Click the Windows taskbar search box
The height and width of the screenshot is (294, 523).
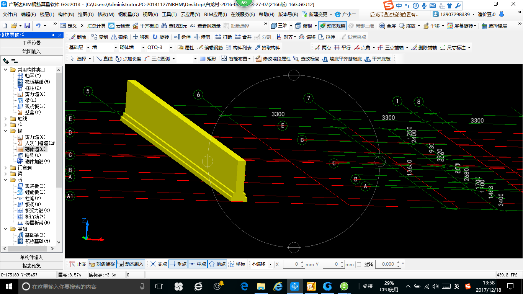click(83, 286)
